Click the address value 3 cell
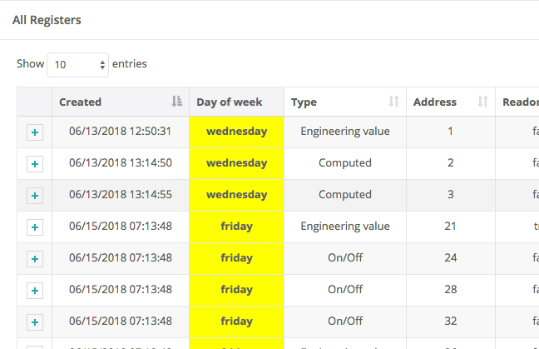This screenshot has width=539, height=349. [x=450, y=195]
